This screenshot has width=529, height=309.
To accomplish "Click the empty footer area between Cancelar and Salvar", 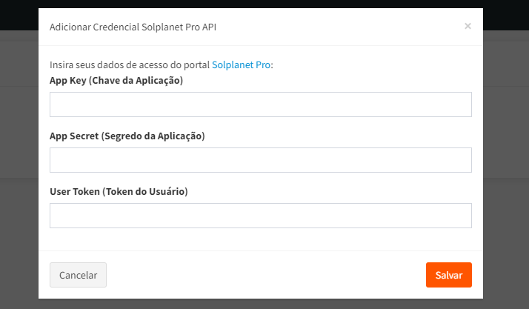I will pyautogui.click(x=267, y=275).
